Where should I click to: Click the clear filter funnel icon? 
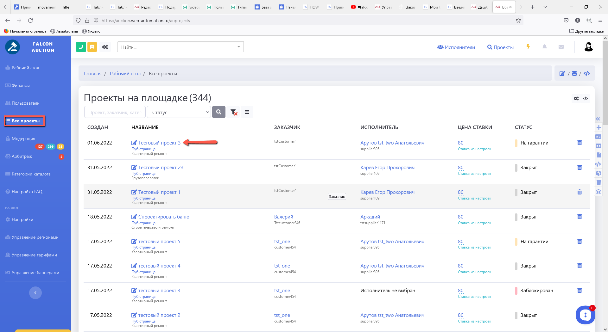[234, 112]
